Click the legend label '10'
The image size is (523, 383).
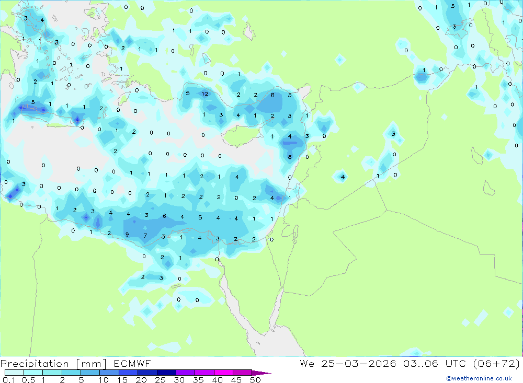pos(104,380)
